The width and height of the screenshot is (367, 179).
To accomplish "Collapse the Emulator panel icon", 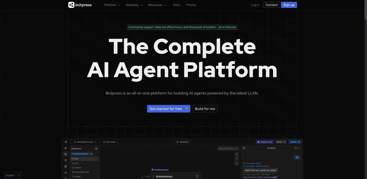I will 244,148.
